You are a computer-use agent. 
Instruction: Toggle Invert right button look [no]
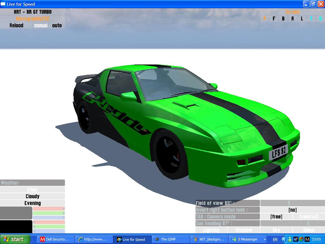(x=292, y=210)
